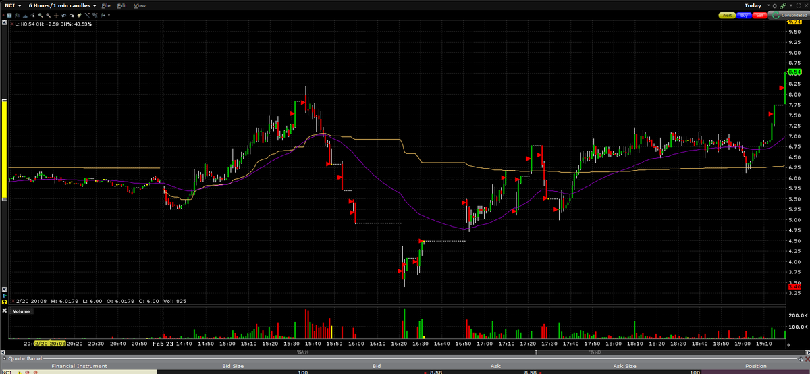
Task: Click the up arrow at top of price scale
Action: coord(4,22)
